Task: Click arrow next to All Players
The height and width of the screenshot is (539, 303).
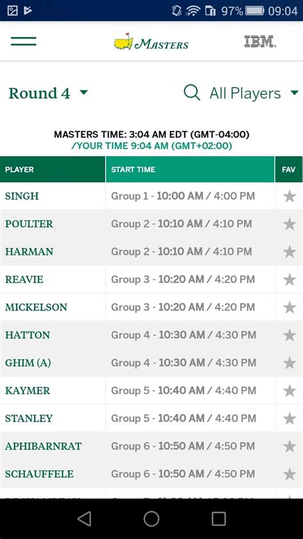Action: 295,93
